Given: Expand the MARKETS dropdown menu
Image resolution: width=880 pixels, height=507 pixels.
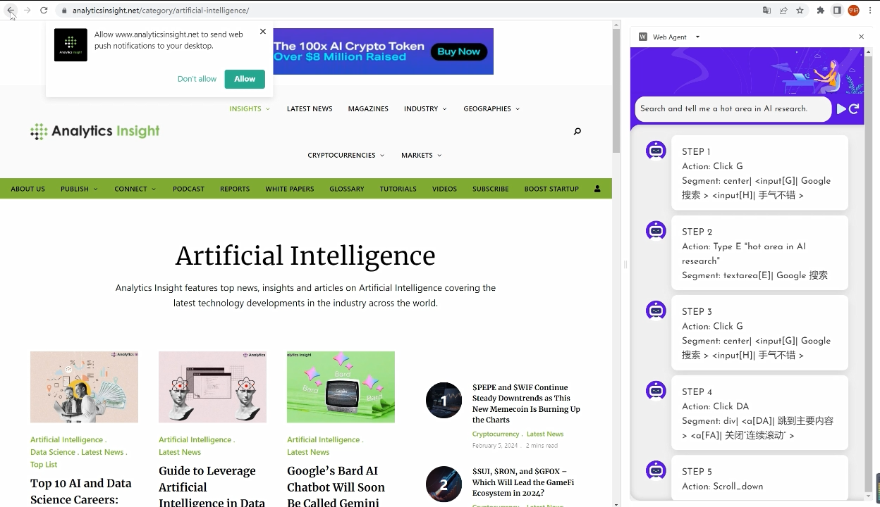Looking at the screenshot, I should tap(421, 155).
